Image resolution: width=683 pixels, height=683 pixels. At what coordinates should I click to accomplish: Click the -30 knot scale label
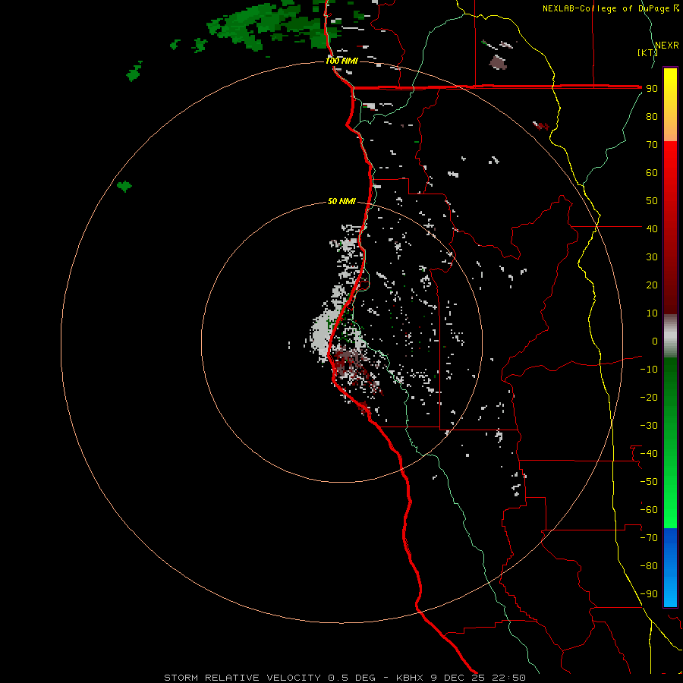click(x=649, y=426)
